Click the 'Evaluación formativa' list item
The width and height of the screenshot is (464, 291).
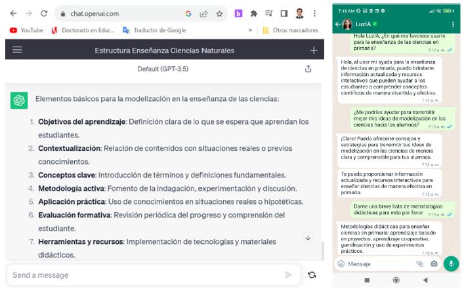pyautogui.click(x=157, y=222)
